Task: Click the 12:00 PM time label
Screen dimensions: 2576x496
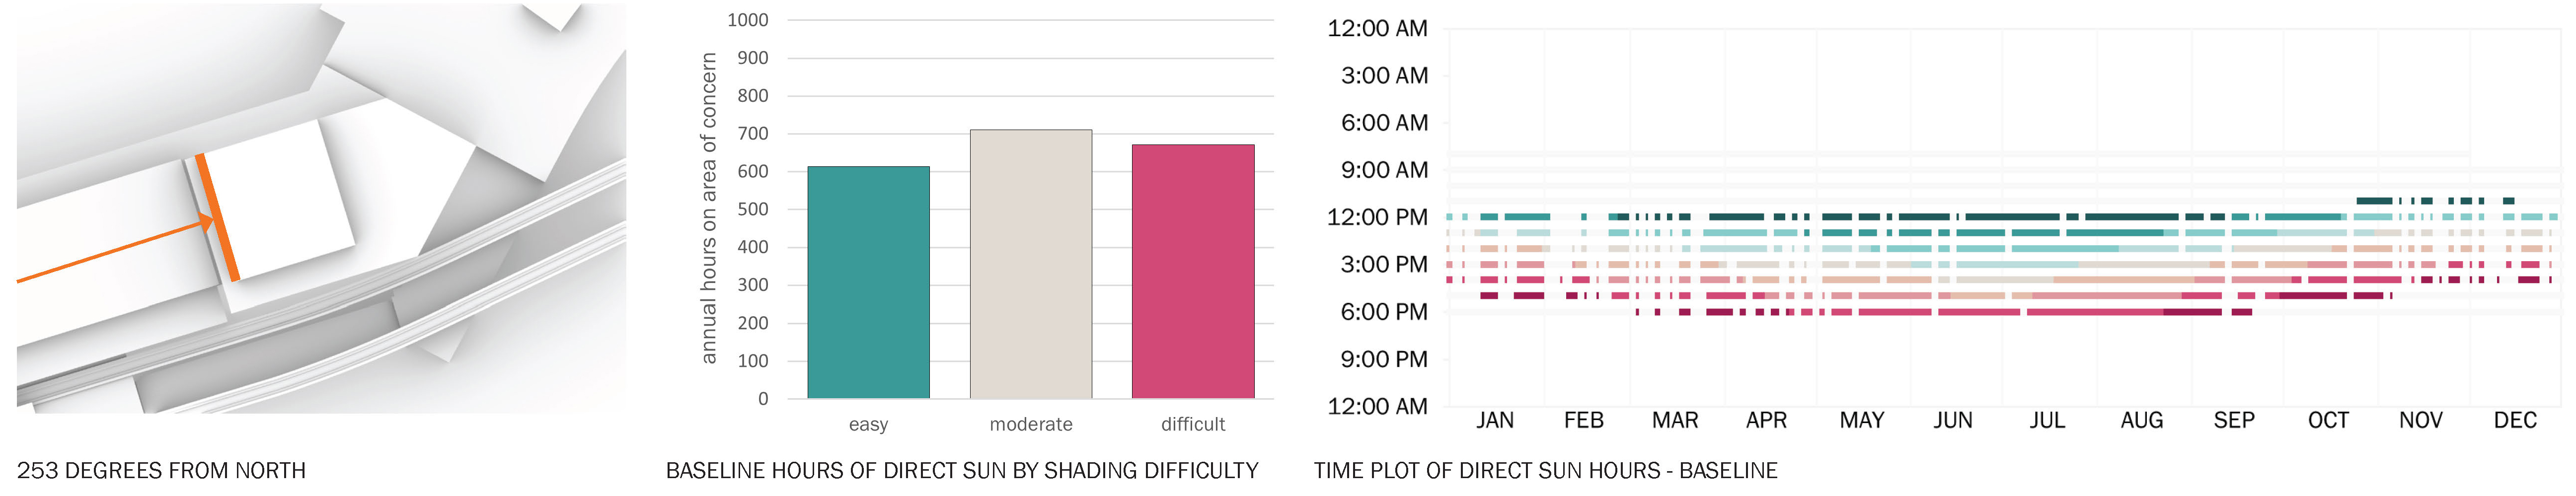Action: point(1377,218)
